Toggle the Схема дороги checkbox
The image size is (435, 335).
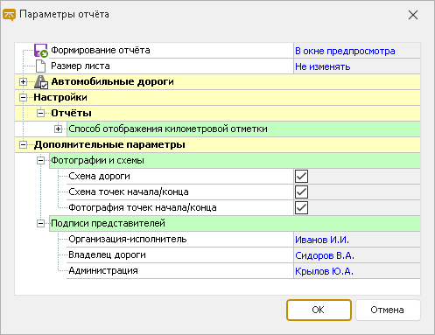click(x=301, y=177)
